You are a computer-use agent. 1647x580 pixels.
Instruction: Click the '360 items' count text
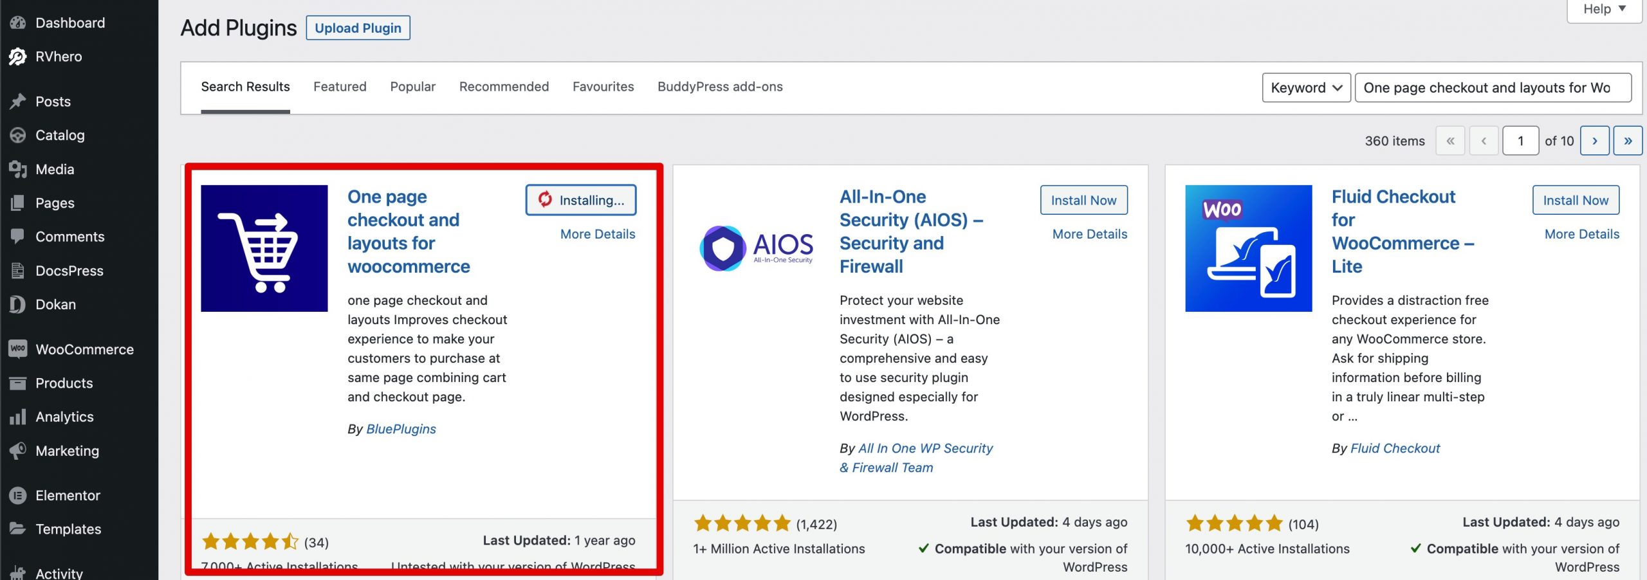[x=1395, y=141]
